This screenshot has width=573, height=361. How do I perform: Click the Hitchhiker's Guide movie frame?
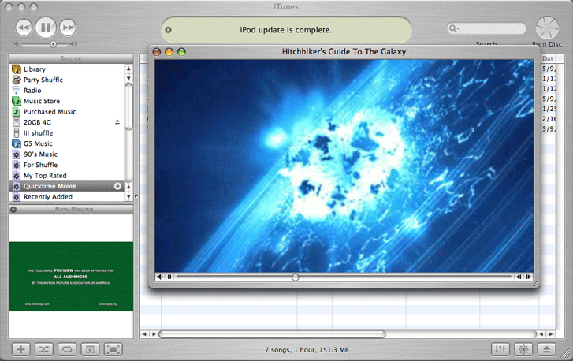[344, 166]
